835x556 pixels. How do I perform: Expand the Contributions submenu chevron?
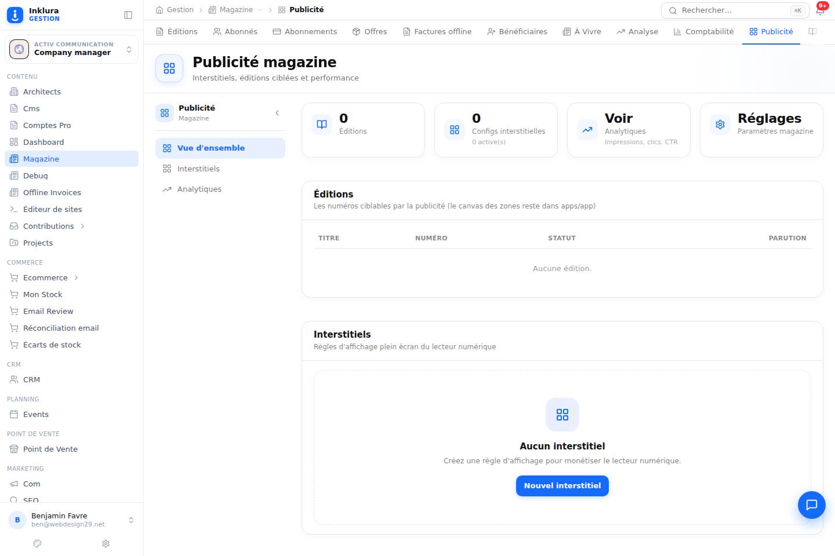pos(82,226)
